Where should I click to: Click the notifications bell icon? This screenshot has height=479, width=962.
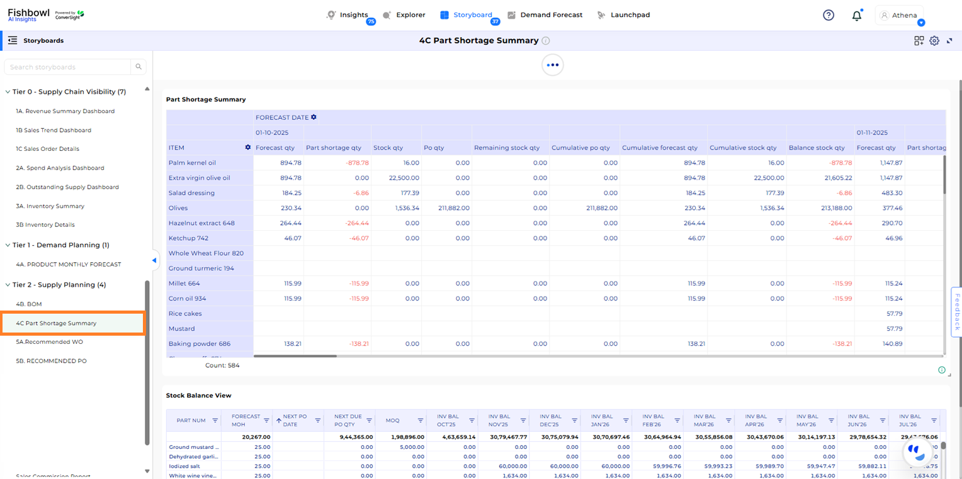pos(856,16)
